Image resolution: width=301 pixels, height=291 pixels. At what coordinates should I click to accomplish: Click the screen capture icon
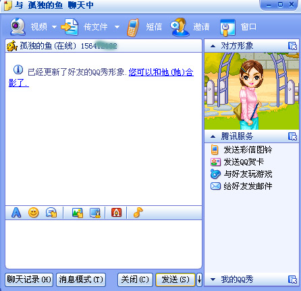[95, 213]
